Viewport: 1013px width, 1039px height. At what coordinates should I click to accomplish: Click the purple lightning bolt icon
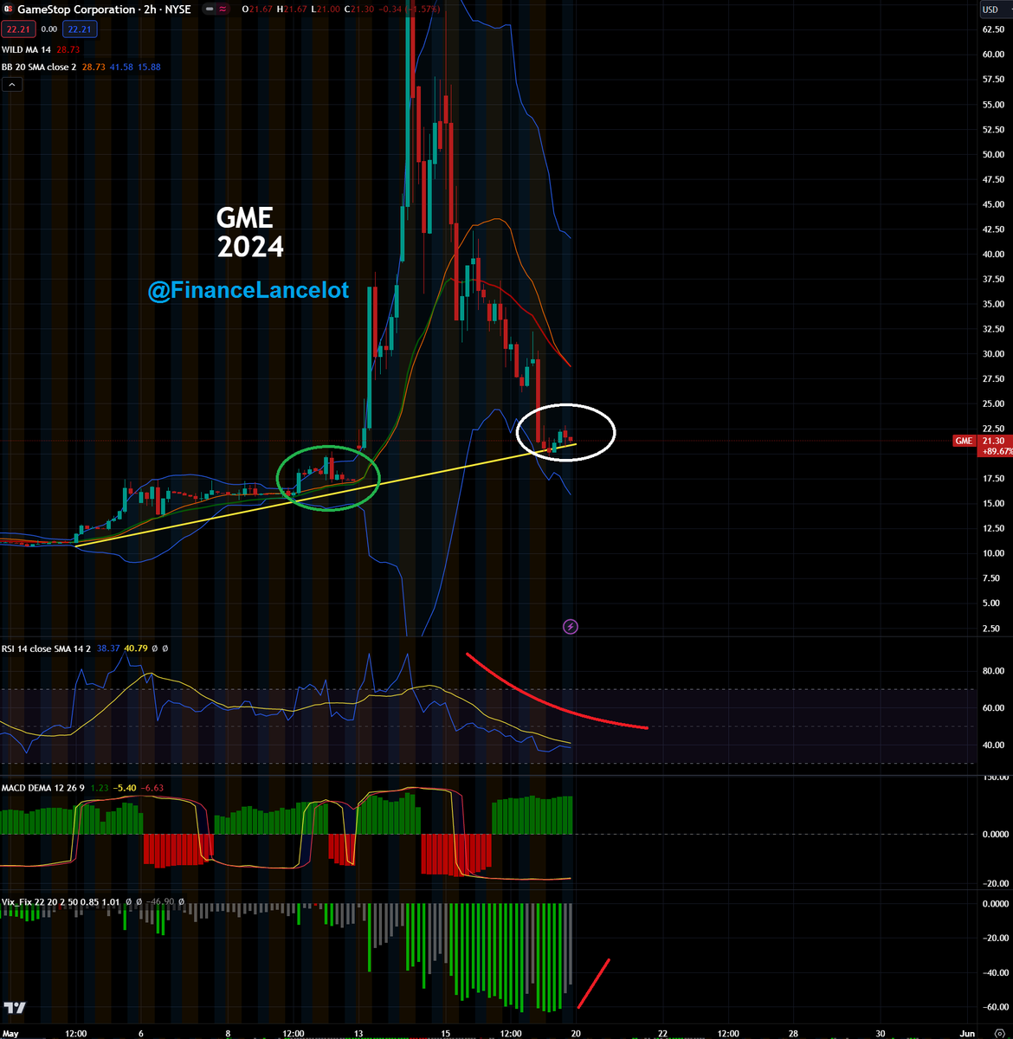click(x=571, y=626)
